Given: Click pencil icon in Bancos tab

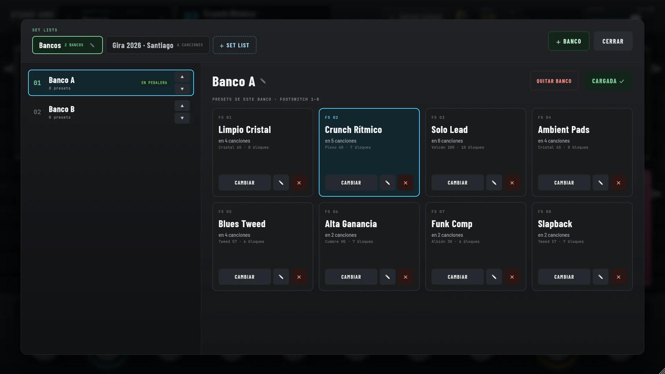Looking at the screenshot, I should (x=92, y=45).
